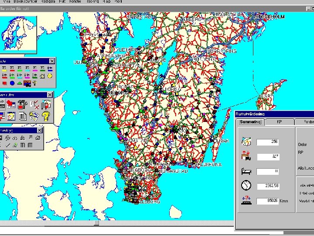314x236 pixels.
Task: Select the cyan summation route icon
Action: coord(27,69)
